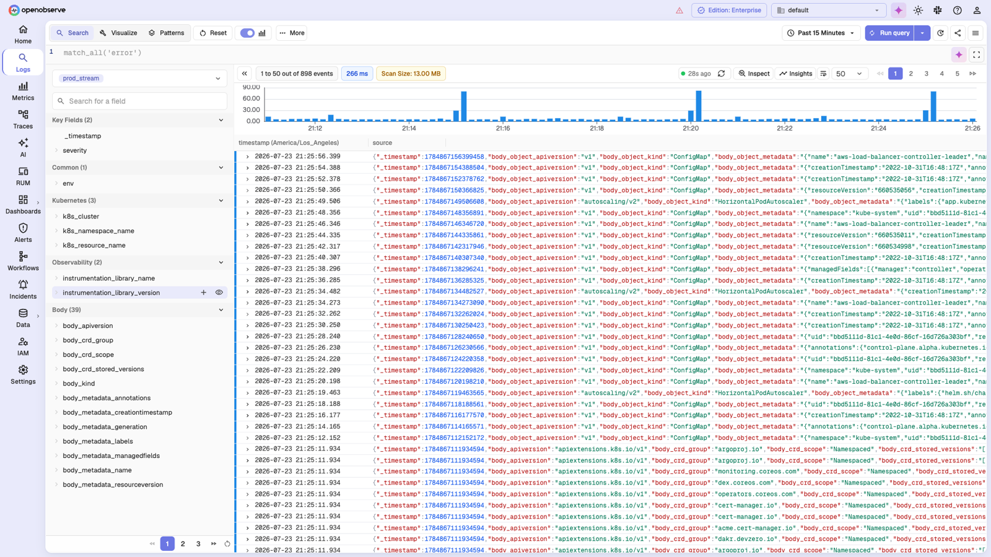
Task: Toggle the histogram switch
Action: pos(247,33)
